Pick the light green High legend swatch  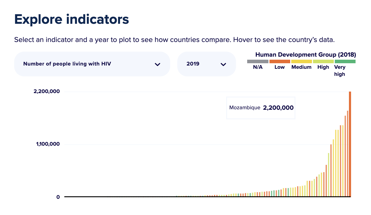point(323,61)
